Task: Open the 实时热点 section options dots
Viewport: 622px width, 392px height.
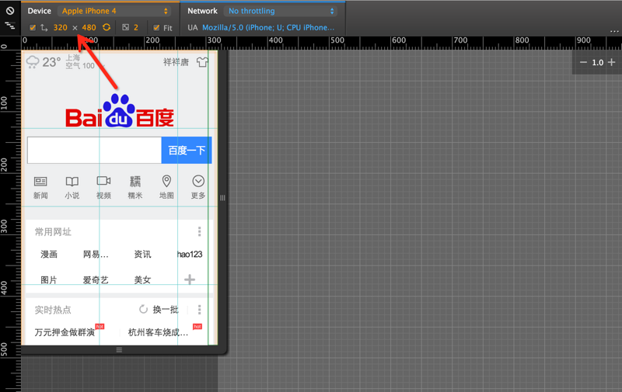Action: (199, 309)
